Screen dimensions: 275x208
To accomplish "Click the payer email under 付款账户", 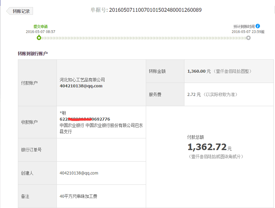I will tap(81, 86).
